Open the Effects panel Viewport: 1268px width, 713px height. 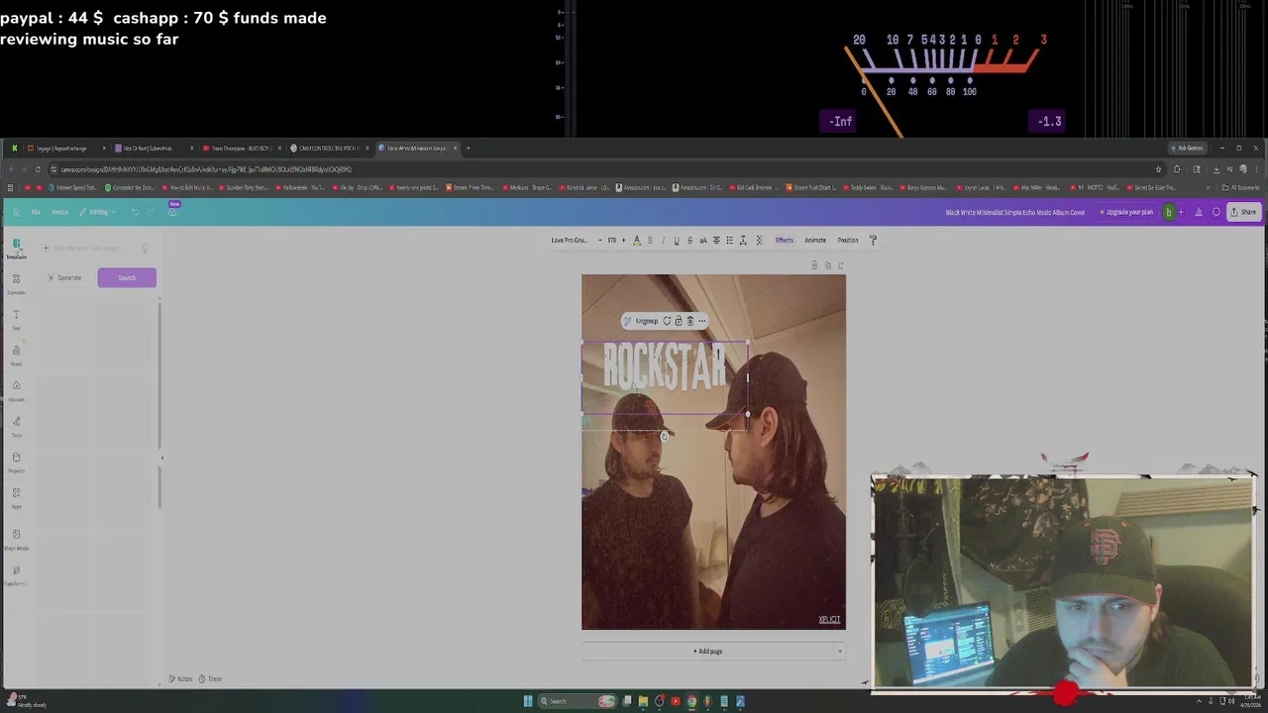tap(785, 240)
